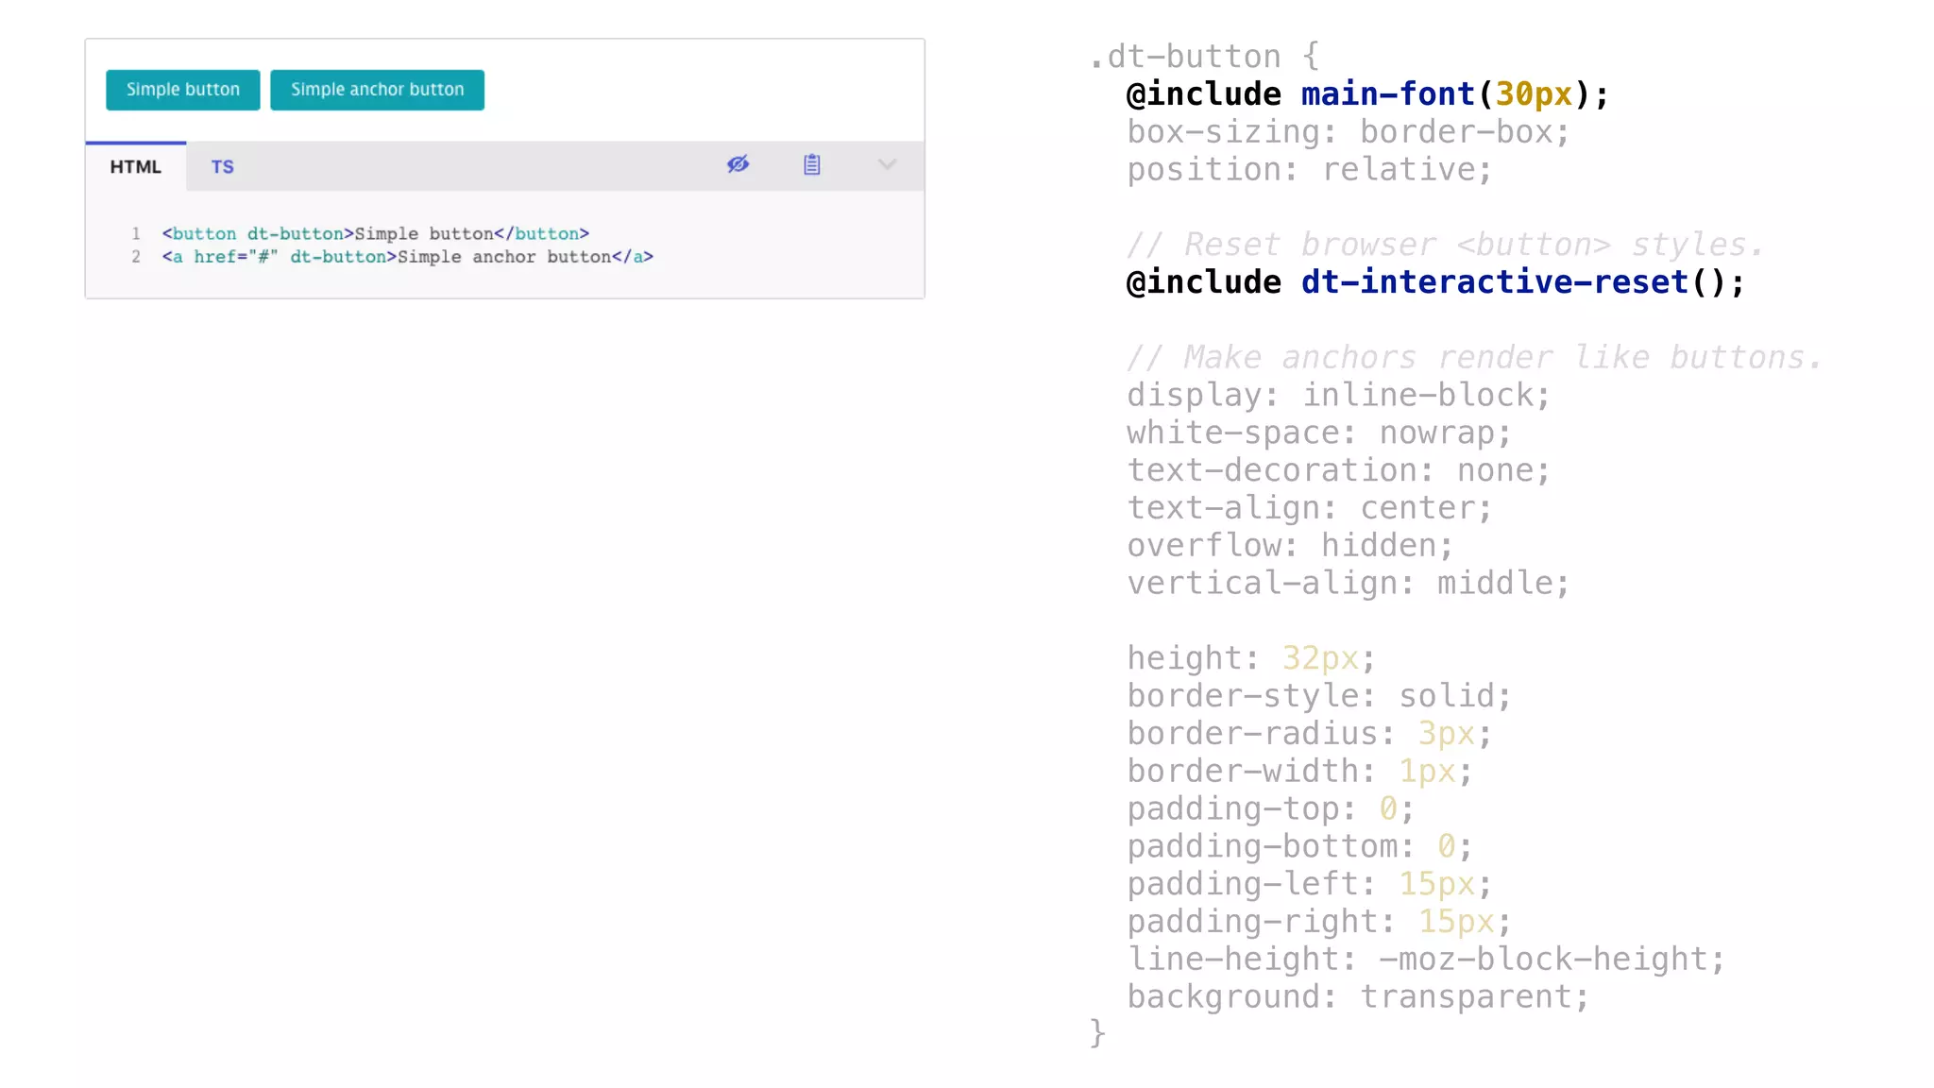Click the 'display: inline-block;' line

(1338, 396)
